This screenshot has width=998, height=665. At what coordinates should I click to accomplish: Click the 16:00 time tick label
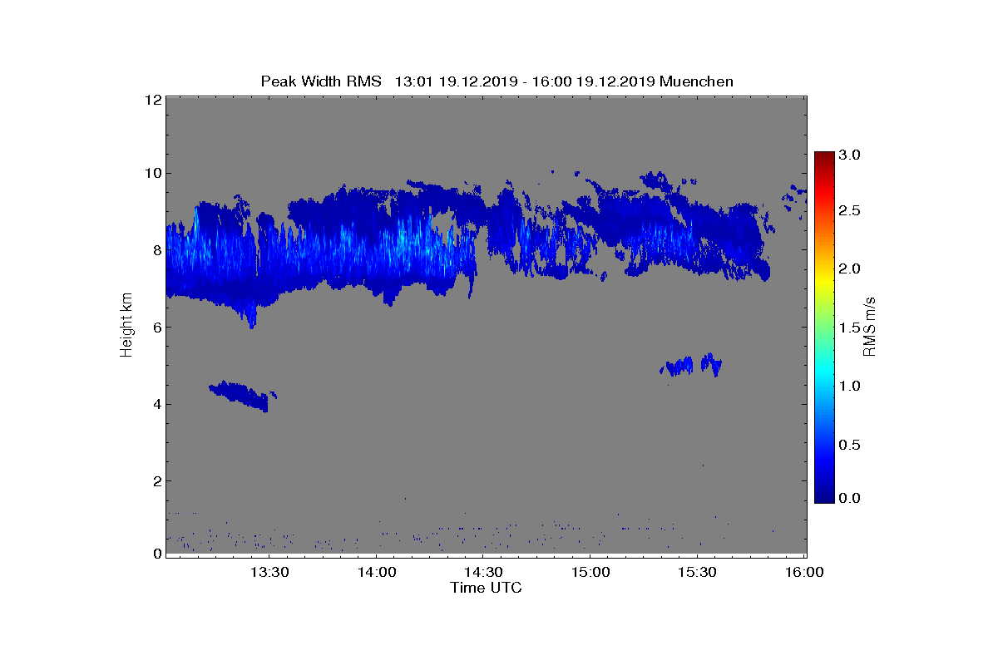pyautogui.click(x=804, y=572)
